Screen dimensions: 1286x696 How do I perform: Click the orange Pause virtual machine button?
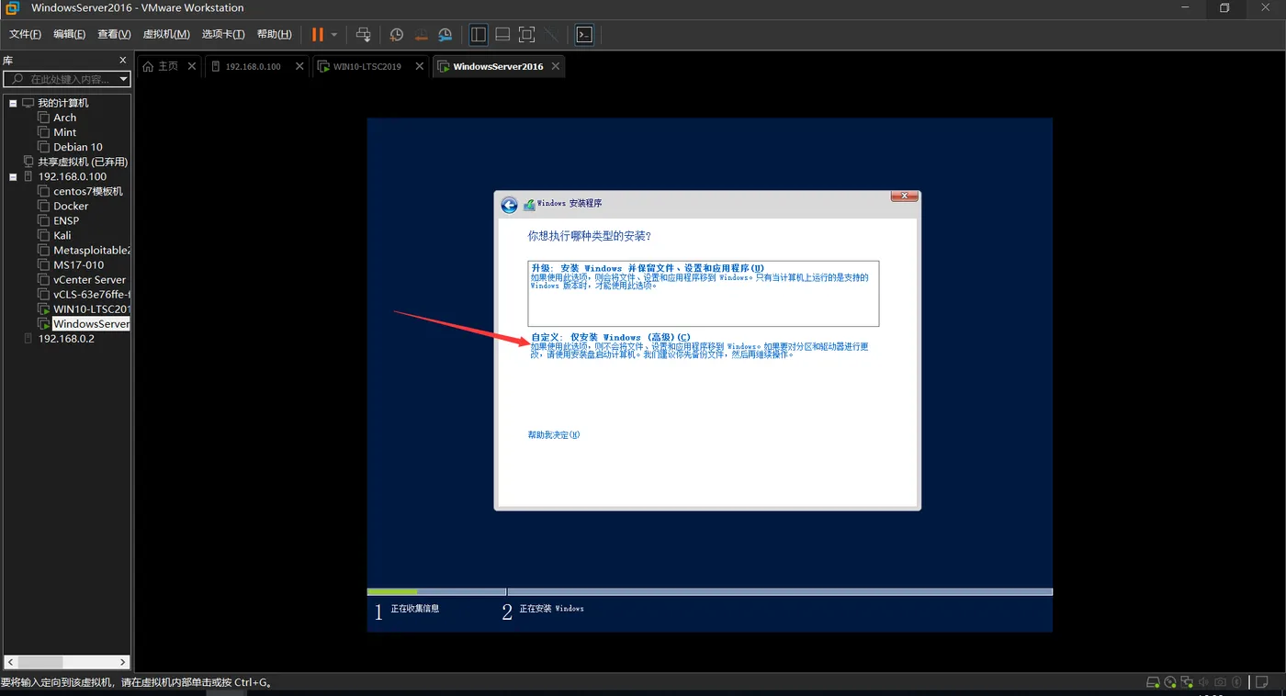coord(317,35)
